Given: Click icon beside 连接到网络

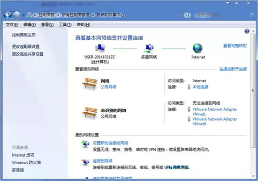Looking at the screenshot, I should (x=85, y=162).
